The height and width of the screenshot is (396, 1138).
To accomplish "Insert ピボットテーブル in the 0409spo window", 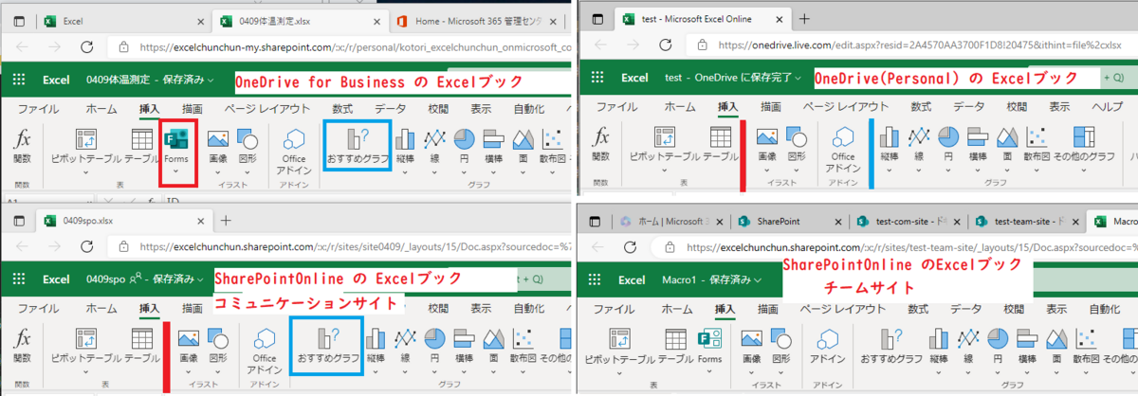I will (x=86, y=346).
